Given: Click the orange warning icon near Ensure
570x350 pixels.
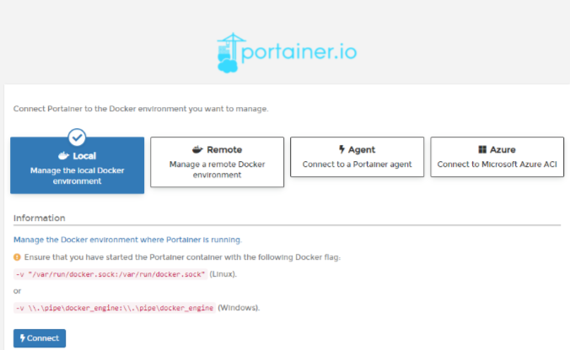Looking at the screenshot, I should coord(17,257).
